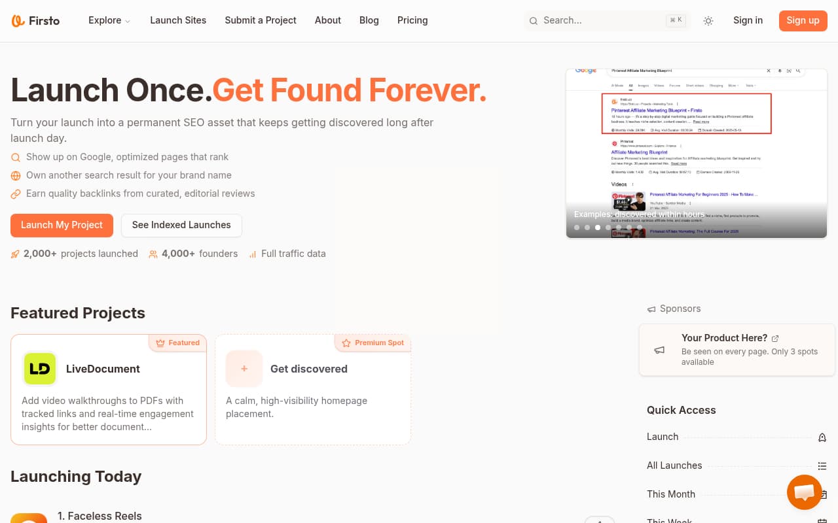Click Sign in link

pyautogui.click(x=748, y=20)
